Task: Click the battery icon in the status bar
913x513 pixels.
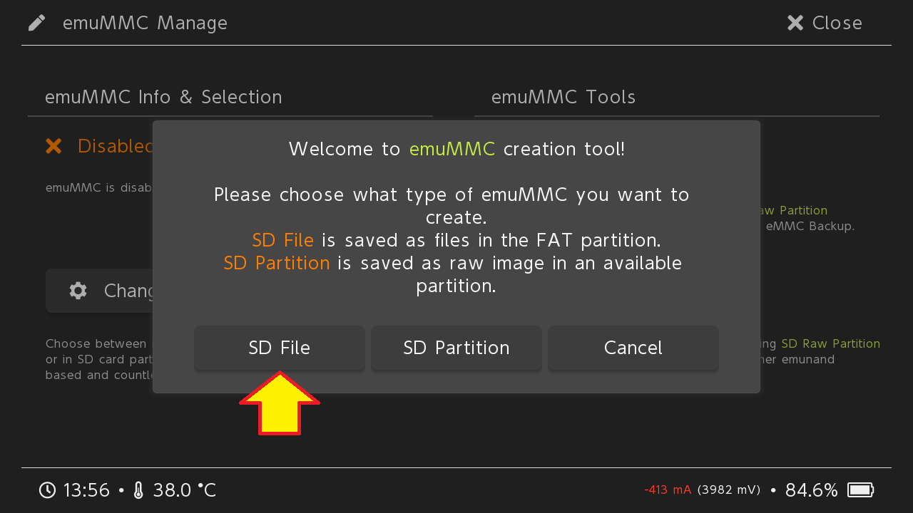Action: [860, 490]
